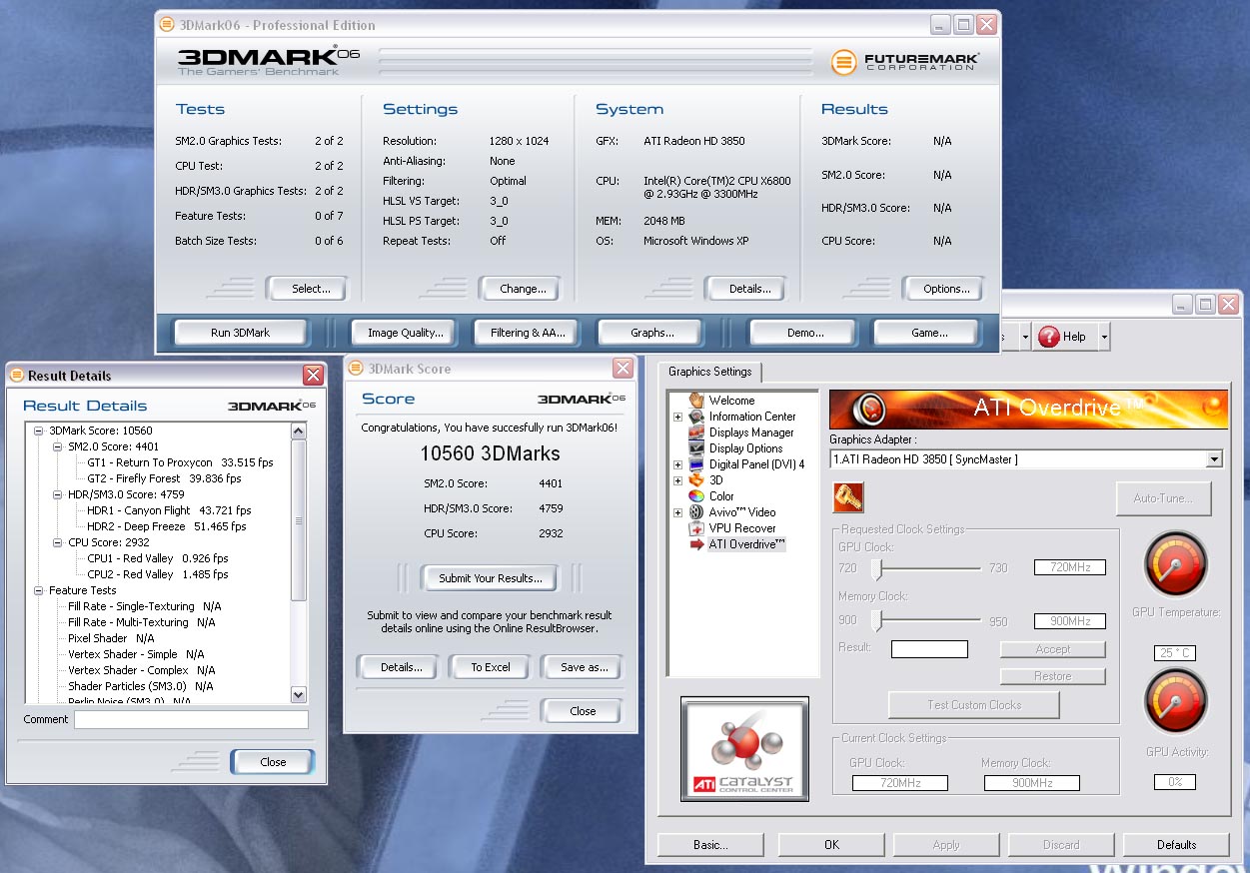Click the Comment input field

pos(191,719)
